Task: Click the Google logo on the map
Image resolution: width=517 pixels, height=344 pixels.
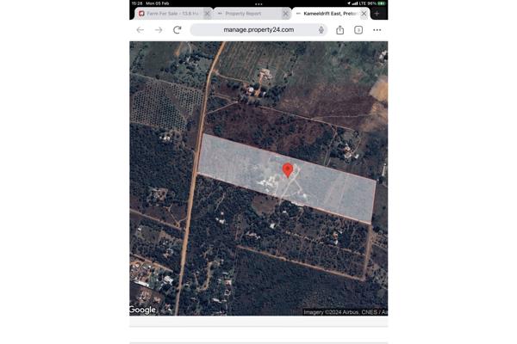Action: coord(143,310)
